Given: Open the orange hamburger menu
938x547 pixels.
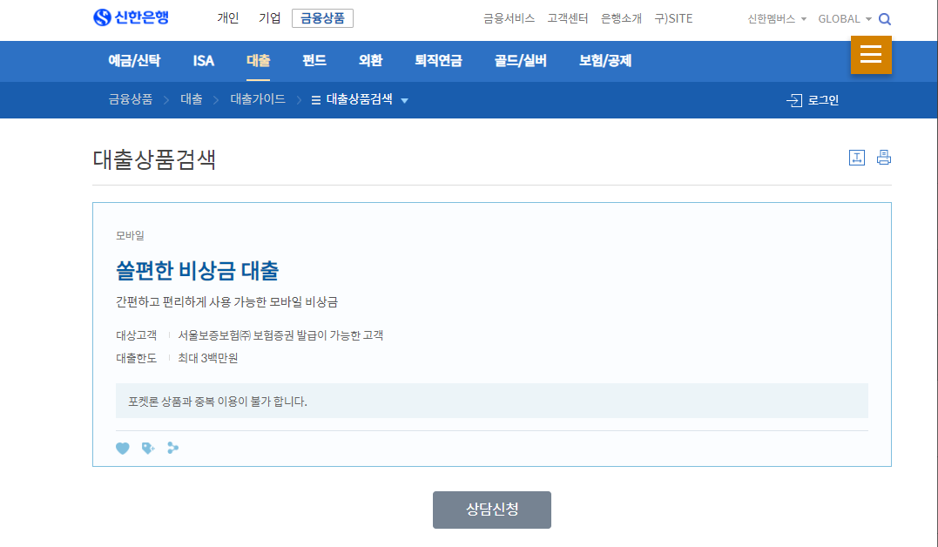Looking at the screenshot, I should tap(870, 54).
